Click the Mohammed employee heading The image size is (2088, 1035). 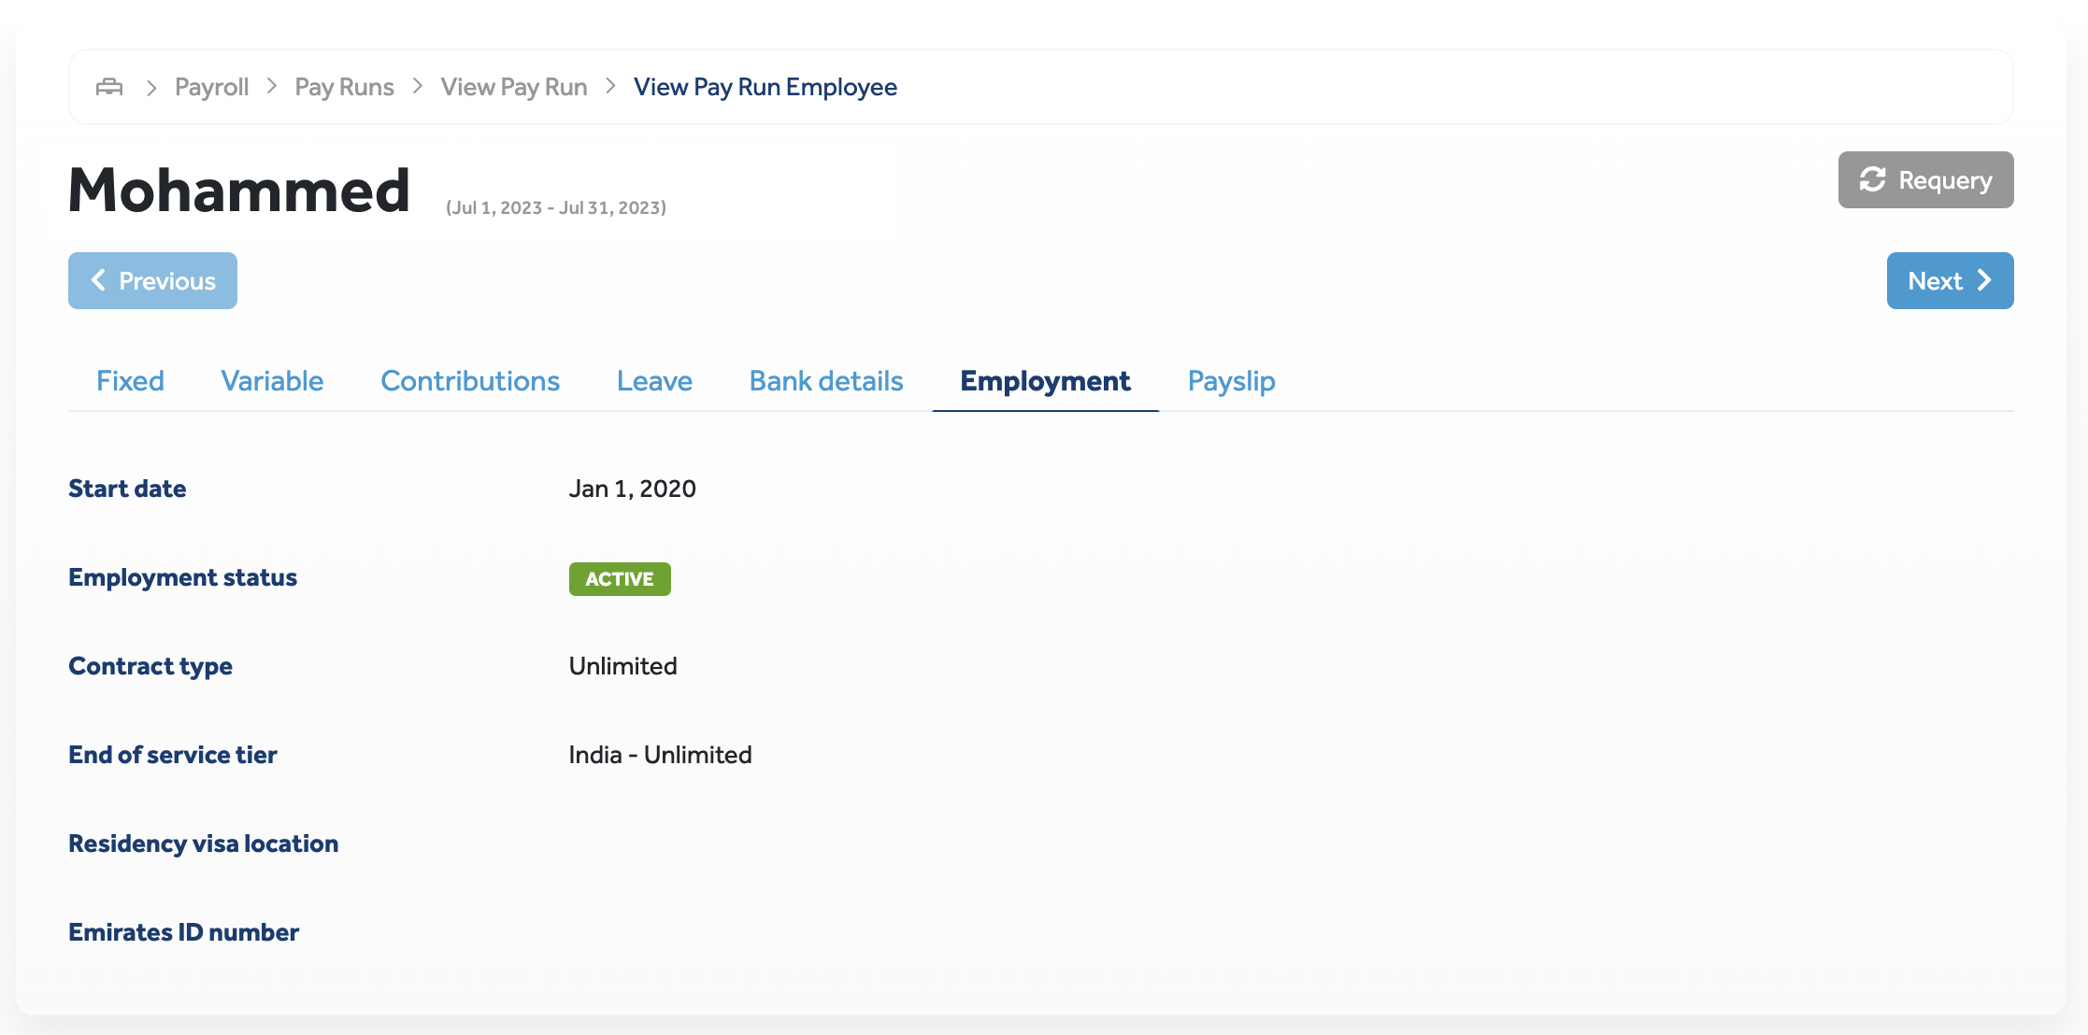[x=239, y=190]
